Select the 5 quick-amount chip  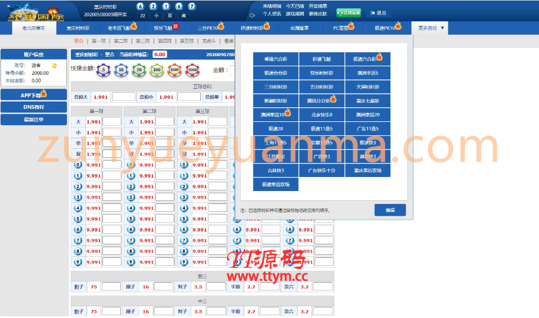click(104, 70)
